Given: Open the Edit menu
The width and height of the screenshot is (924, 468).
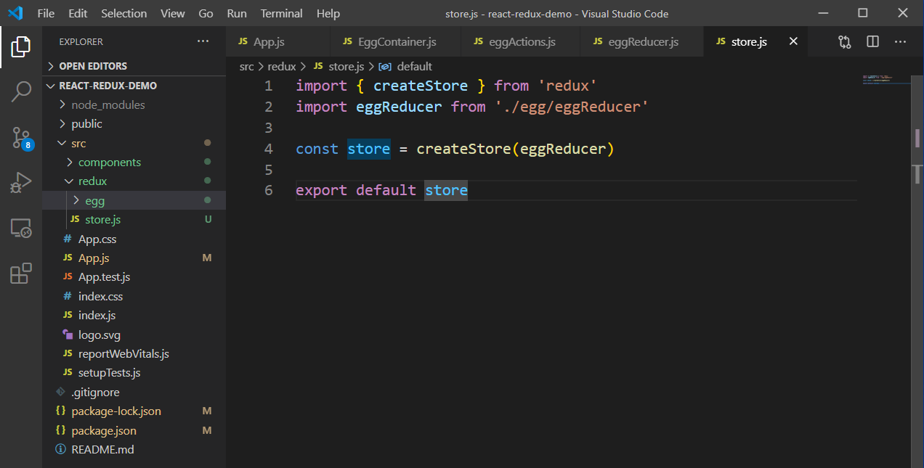Looking at the screenshot, I should click(78, 13).
